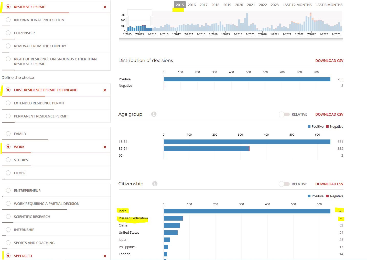367x260 pixels.
Task: Clear the Specialist filter with X icon
Action: coord(105,256)
